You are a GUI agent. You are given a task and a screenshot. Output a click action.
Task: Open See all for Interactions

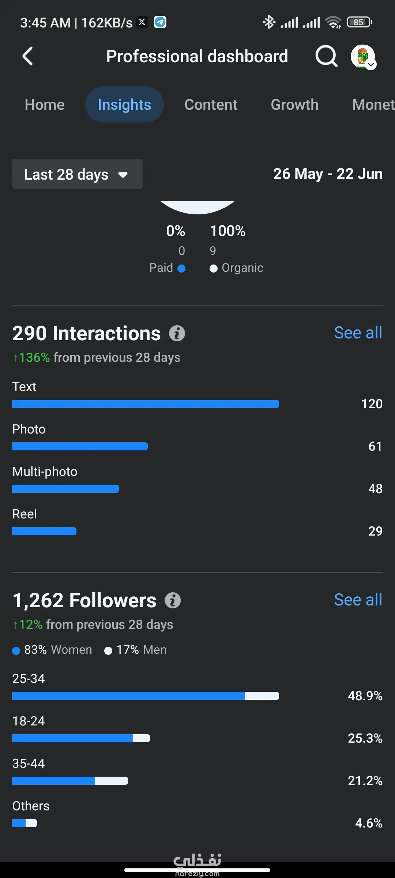tap(358, 333)
